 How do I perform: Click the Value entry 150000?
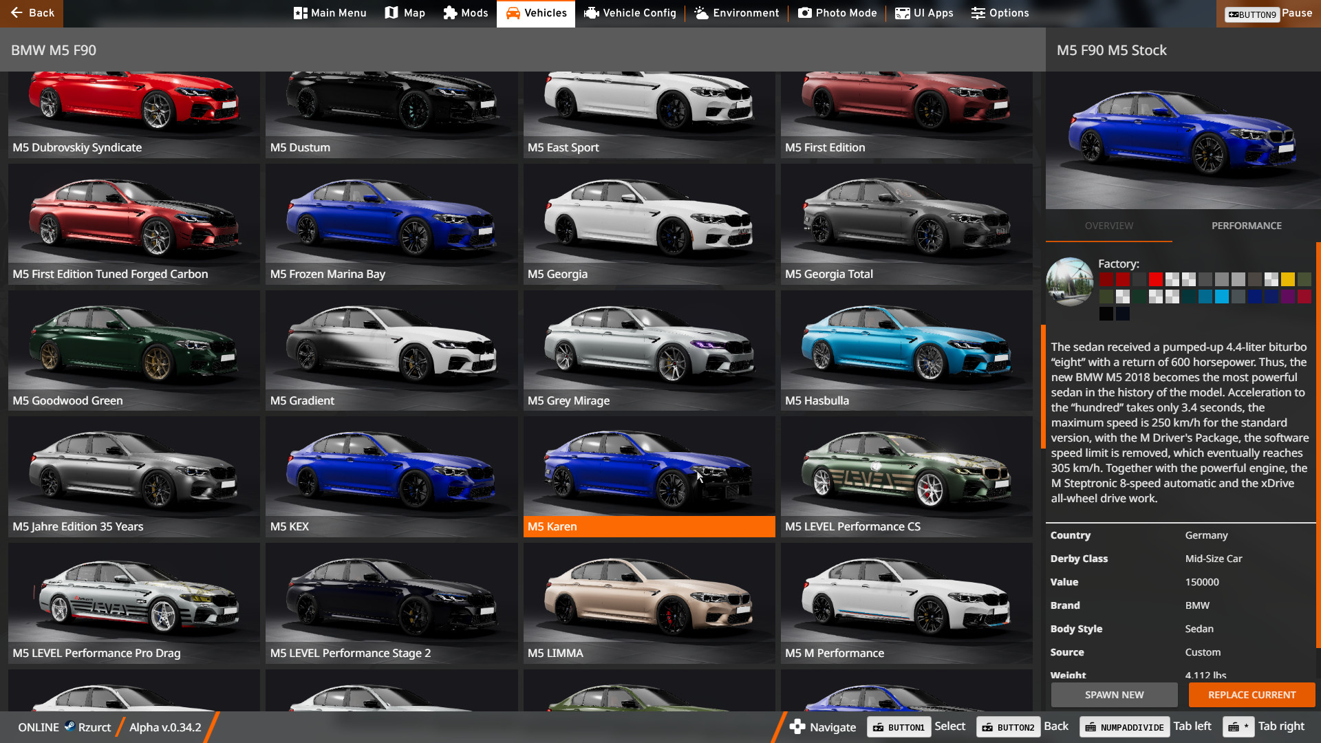coord(1202,582)
